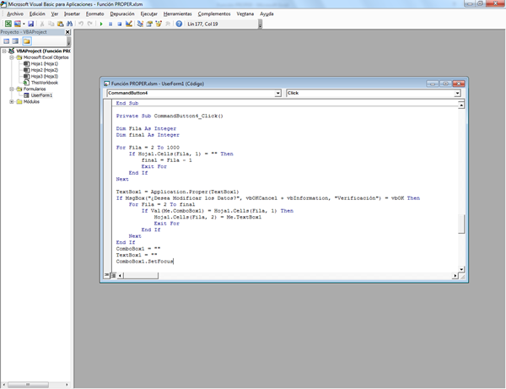Click the View Microsoft Excel icon
Viewport: 506px width, 389px height.
point(6,24)
